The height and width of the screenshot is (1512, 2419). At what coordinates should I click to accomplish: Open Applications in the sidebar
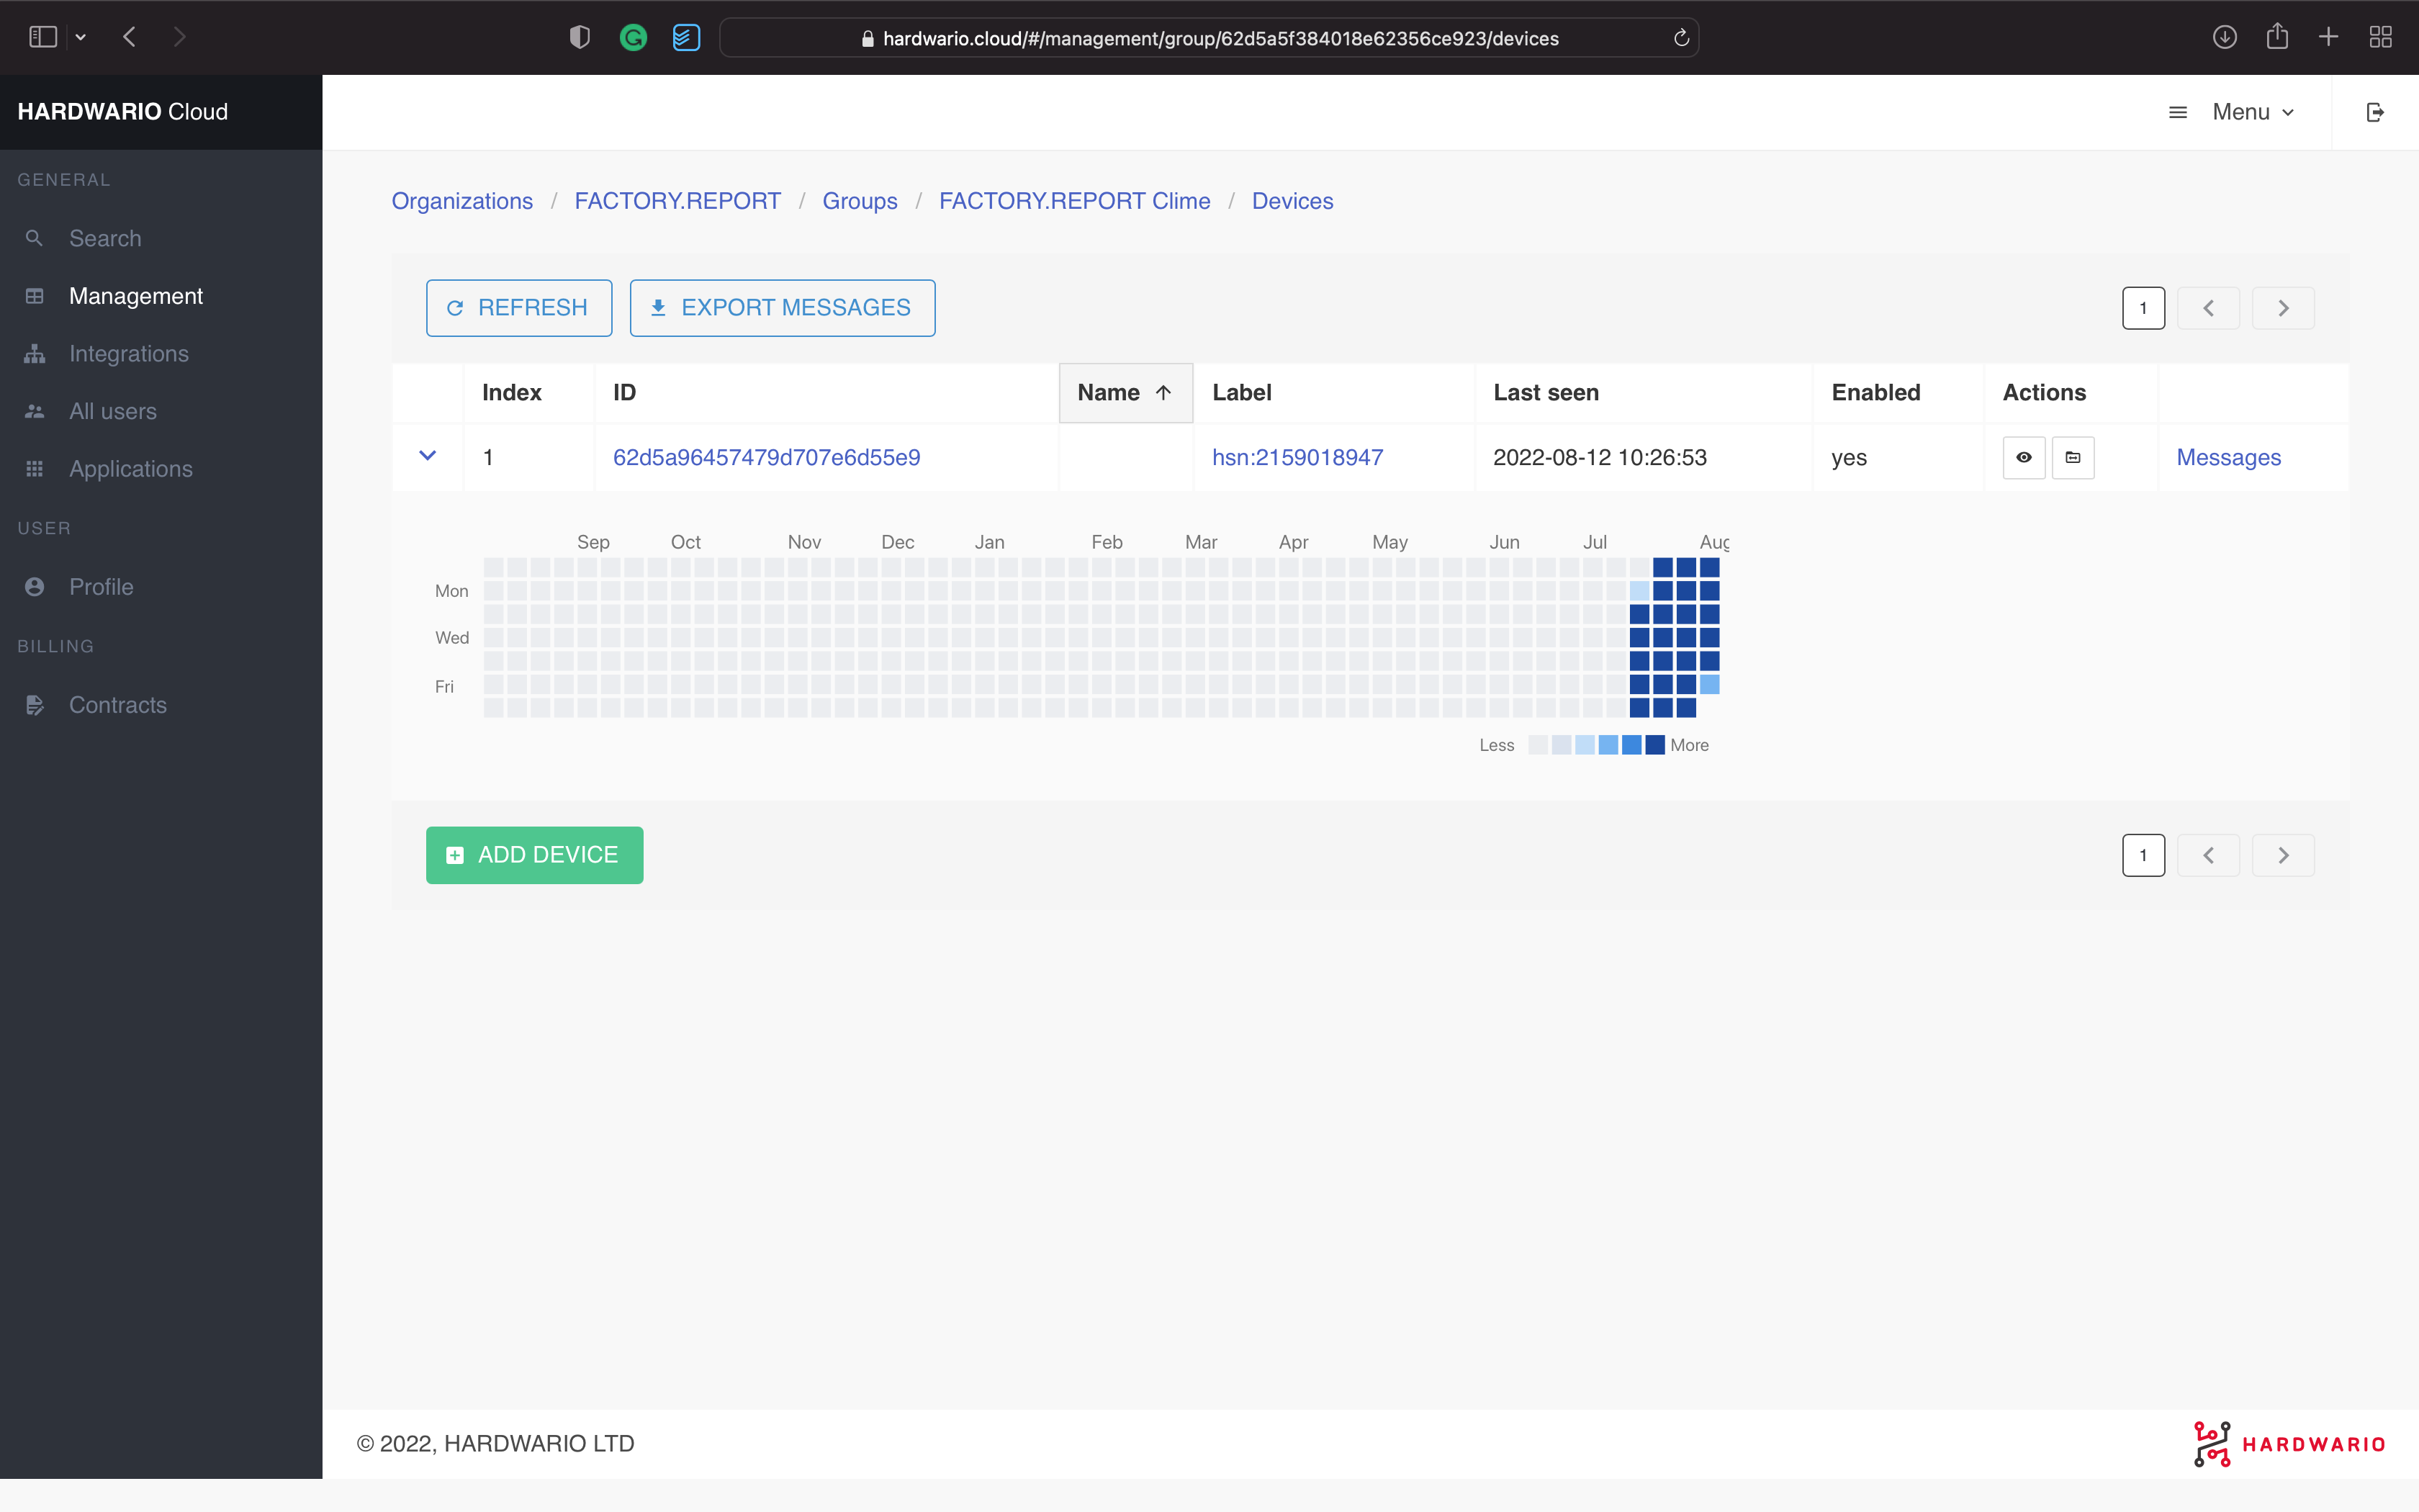pos(130,469)
